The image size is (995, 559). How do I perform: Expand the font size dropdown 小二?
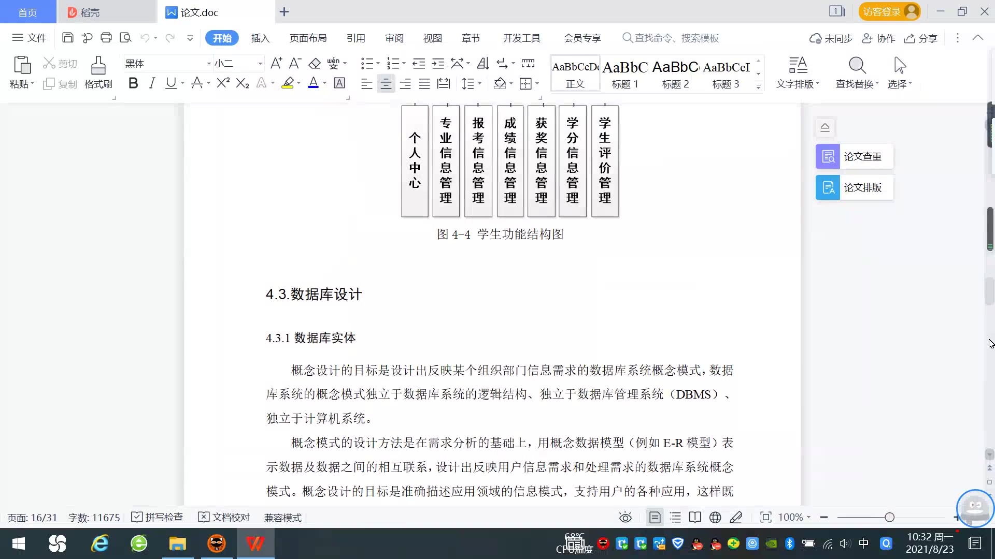click(x=260, y=64)
